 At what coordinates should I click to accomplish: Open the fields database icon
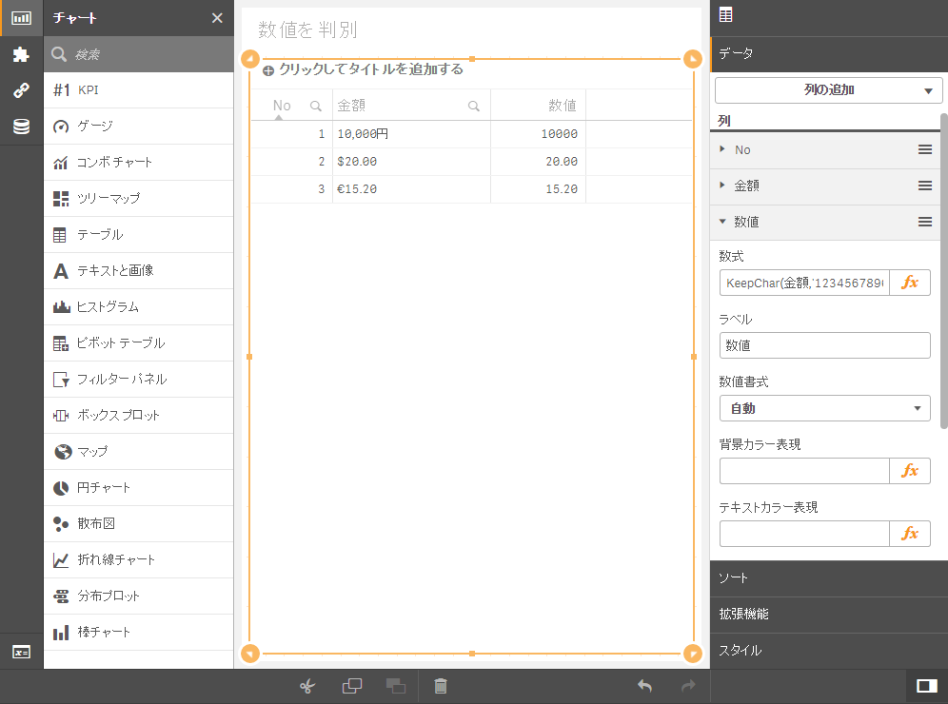click(21, 127)
